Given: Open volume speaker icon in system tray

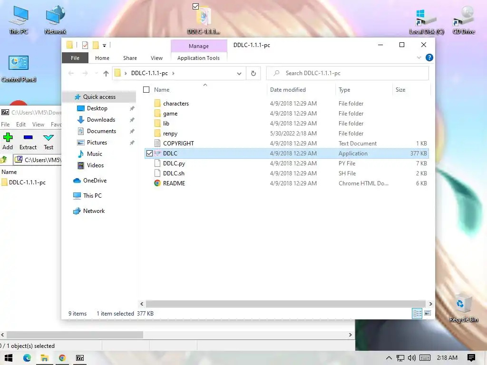Looking at the screenshot, I should (x=411, y=358).
